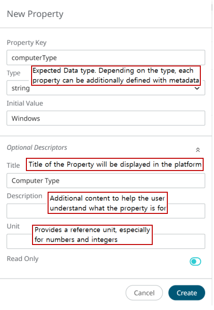
Task: Click the Read Only label text
Action: (23, 259)
